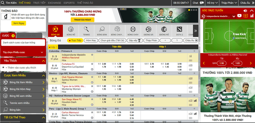Click the search magnifier icon Tìm Kiếm
Screen dimensions: 255x123
3,3
